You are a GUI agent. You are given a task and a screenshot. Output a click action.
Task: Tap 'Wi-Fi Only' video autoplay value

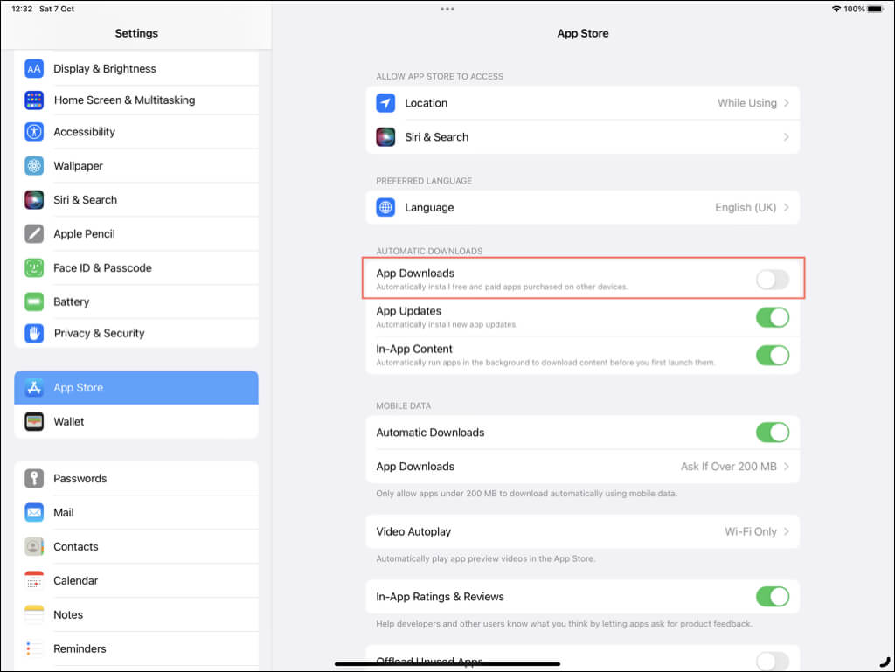click(x=751, y=531)
